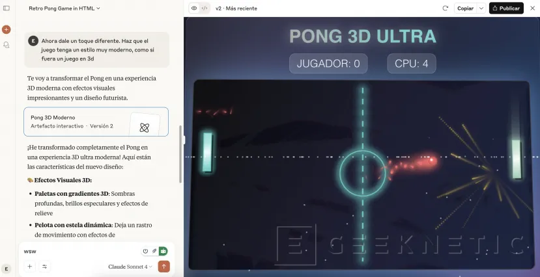Reload the artifact preview
Viewport: 540px width, 277px height.
[x=446, y=8]
